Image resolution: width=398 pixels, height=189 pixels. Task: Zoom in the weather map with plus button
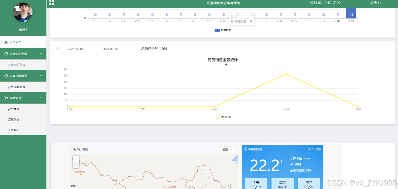[x=76, y=159]
